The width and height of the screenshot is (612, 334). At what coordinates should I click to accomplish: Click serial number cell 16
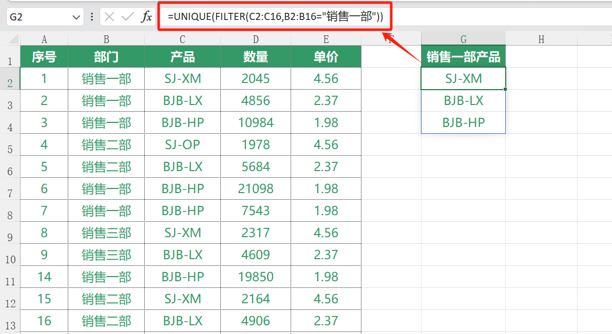click(44, 321)
